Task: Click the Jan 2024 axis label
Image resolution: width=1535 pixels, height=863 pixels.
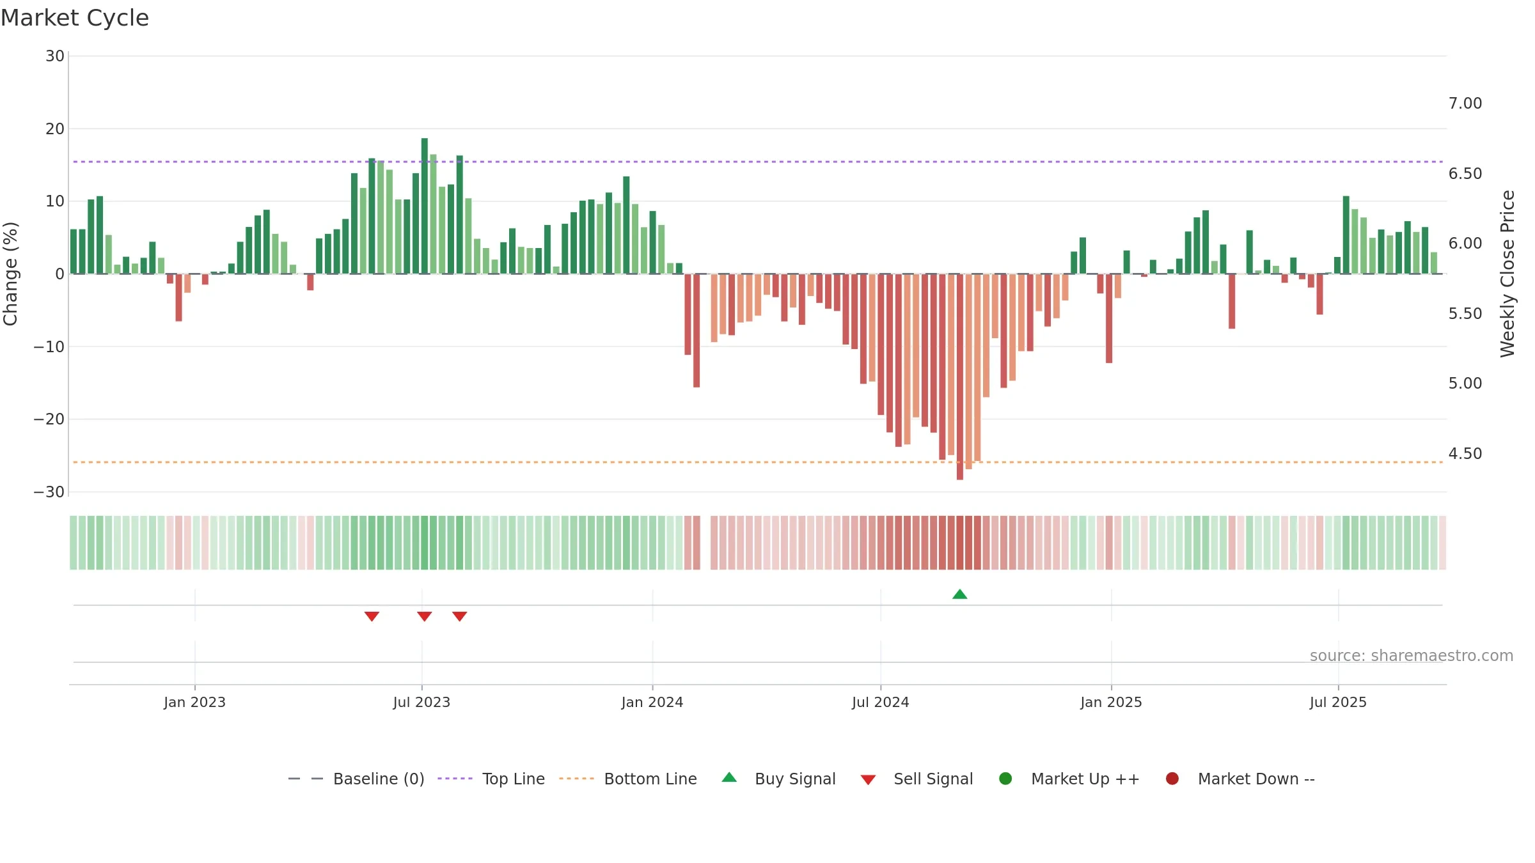Action: coord(652,703)
